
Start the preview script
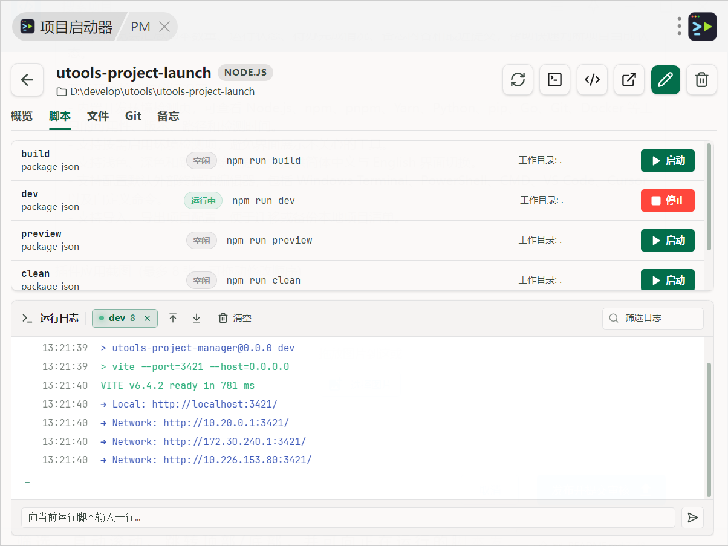point(668,241)
